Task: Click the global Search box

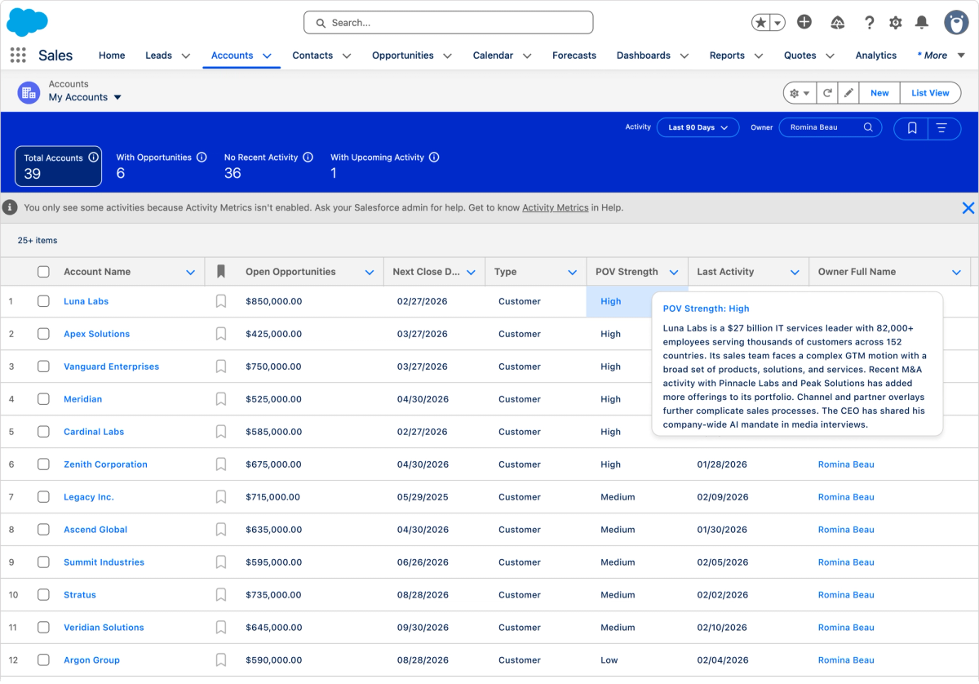Action: [x=449, y=23]
